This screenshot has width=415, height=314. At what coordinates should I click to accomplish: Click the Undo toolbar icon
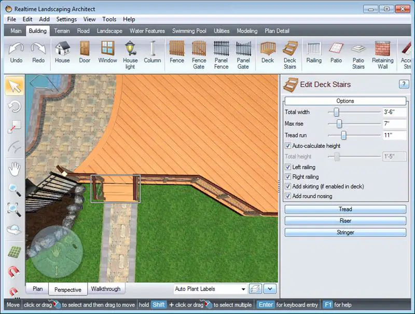coord(16,53)
